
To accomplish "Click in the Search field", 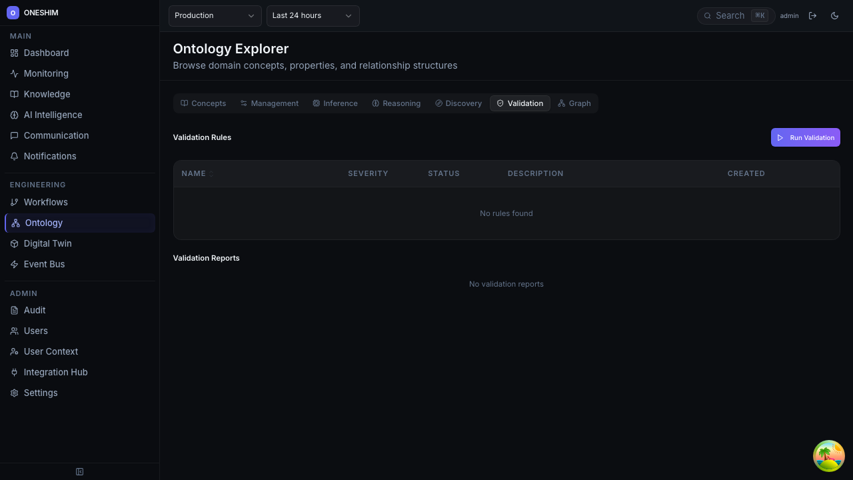I will 731,15.
